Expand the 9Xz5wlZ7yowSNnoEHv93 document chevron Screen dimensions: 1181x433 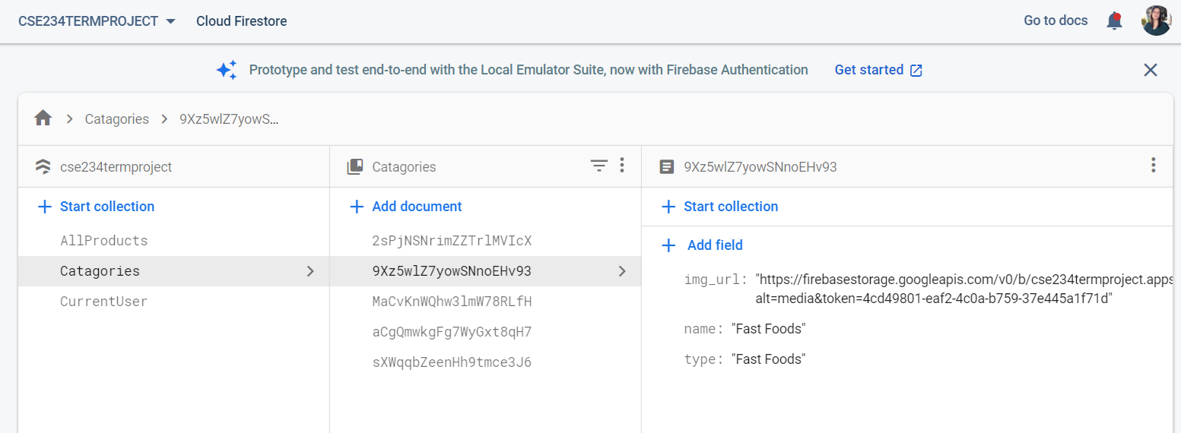coord(622,271)
